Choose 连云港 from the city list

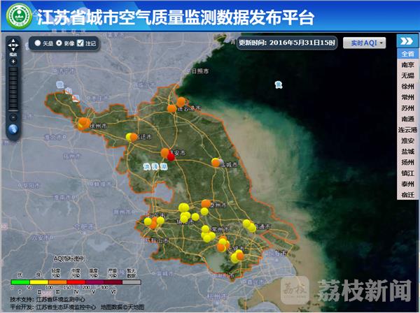tap(407, 130)
